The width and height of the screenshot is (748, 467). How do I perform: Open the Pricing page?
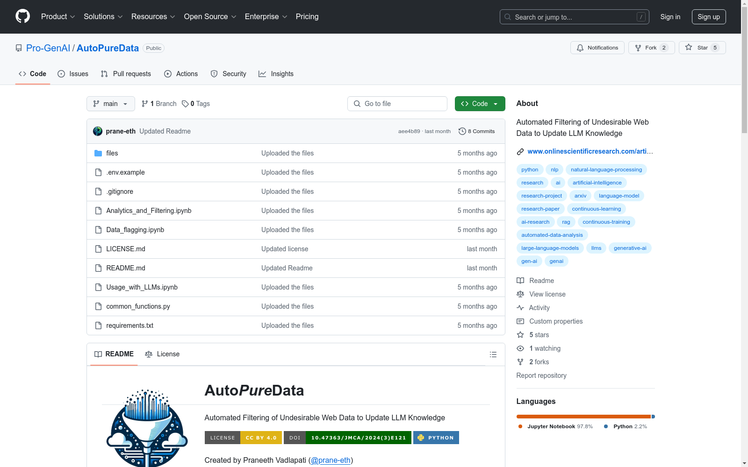[307, 17]
